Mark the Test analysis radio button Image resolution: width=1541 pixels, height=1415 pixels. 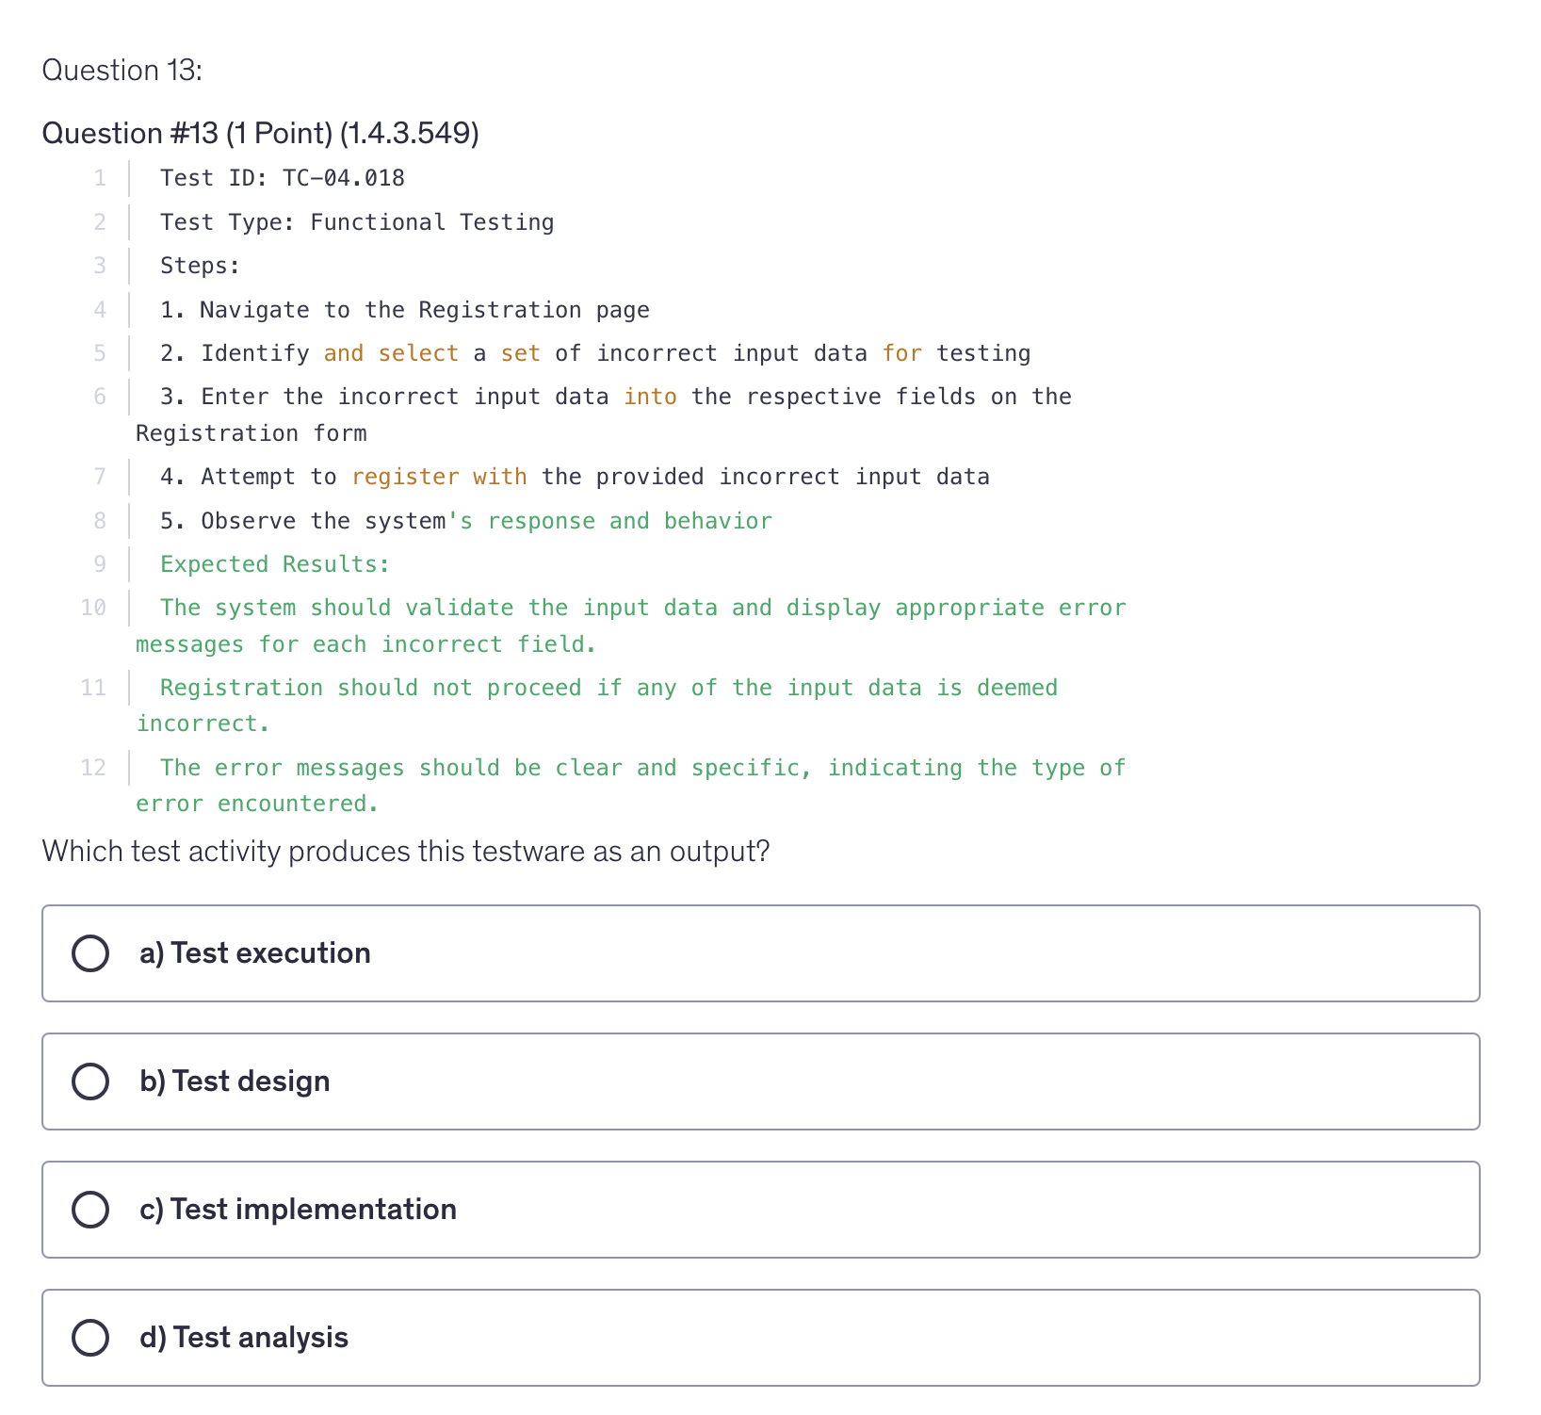pos(90,1338)
